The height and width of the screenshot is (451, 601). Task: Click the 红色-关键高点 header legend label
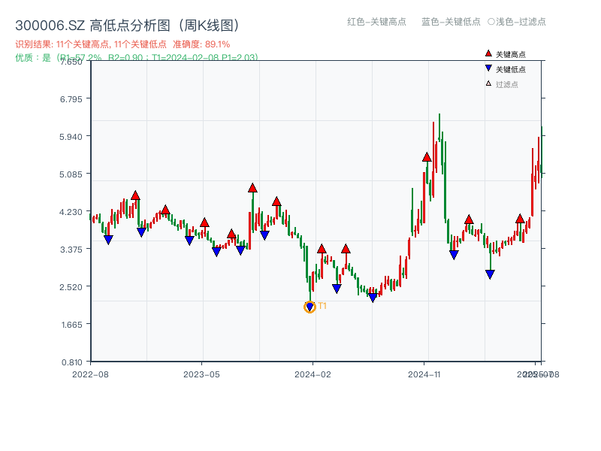tap(376, 22)
